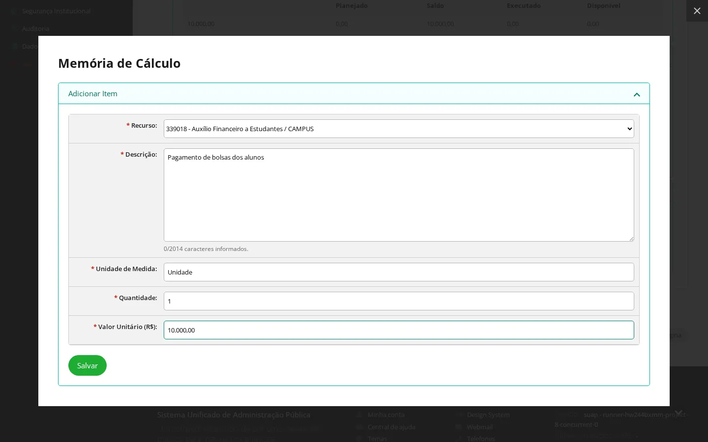Focus the Descrição text area
Viewport: 708px width, 442px height.
[x=399, y=195]
